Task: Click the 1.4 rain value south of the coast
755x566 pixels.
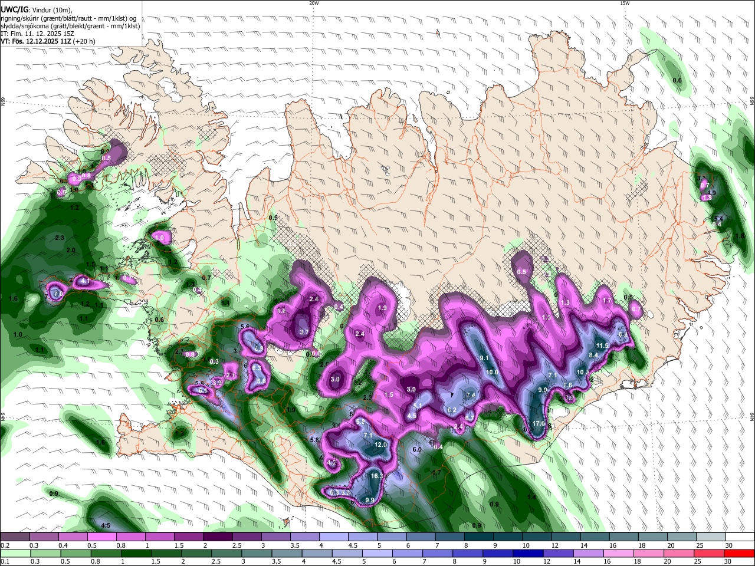Action: click(x=532, y=498)
